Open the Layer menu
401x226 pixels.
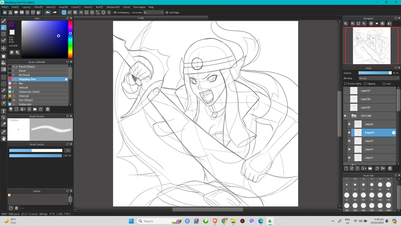point(26,7)
